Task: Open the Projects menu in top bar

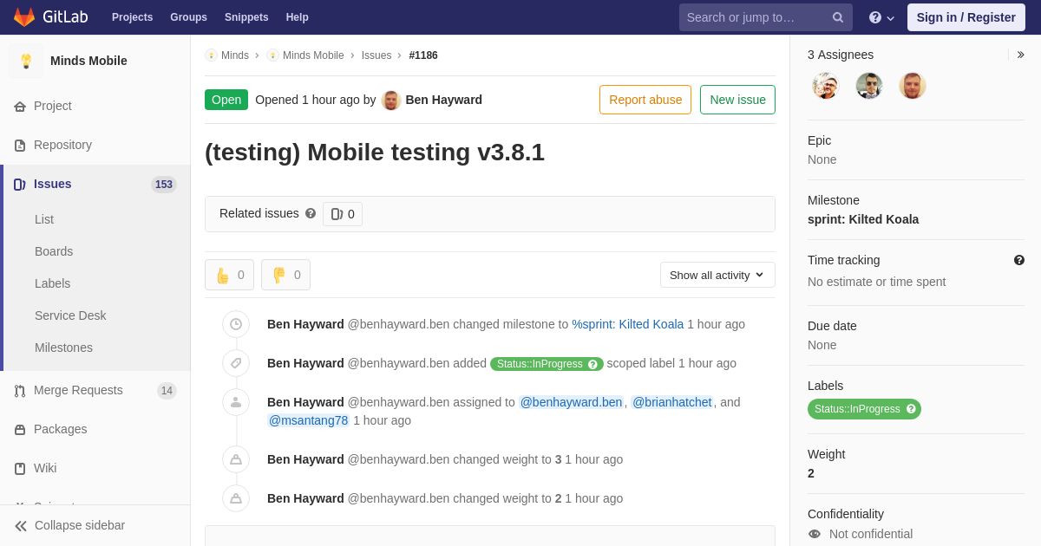Action: tap(132, 17)
